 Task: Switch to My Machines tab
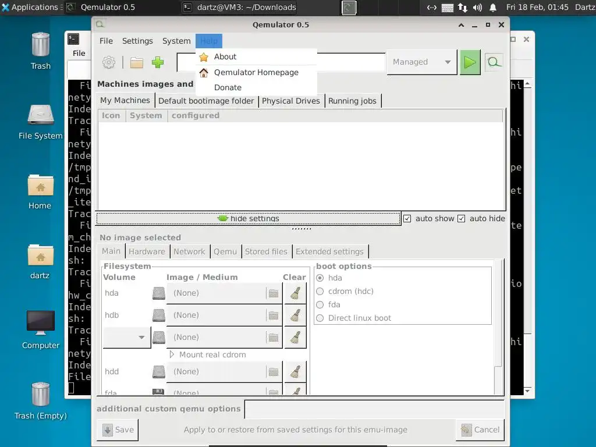point(125,100)
